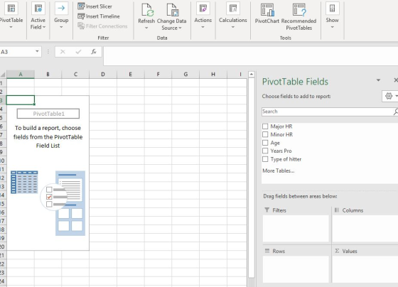Select column H header

[x=213, y=75]
